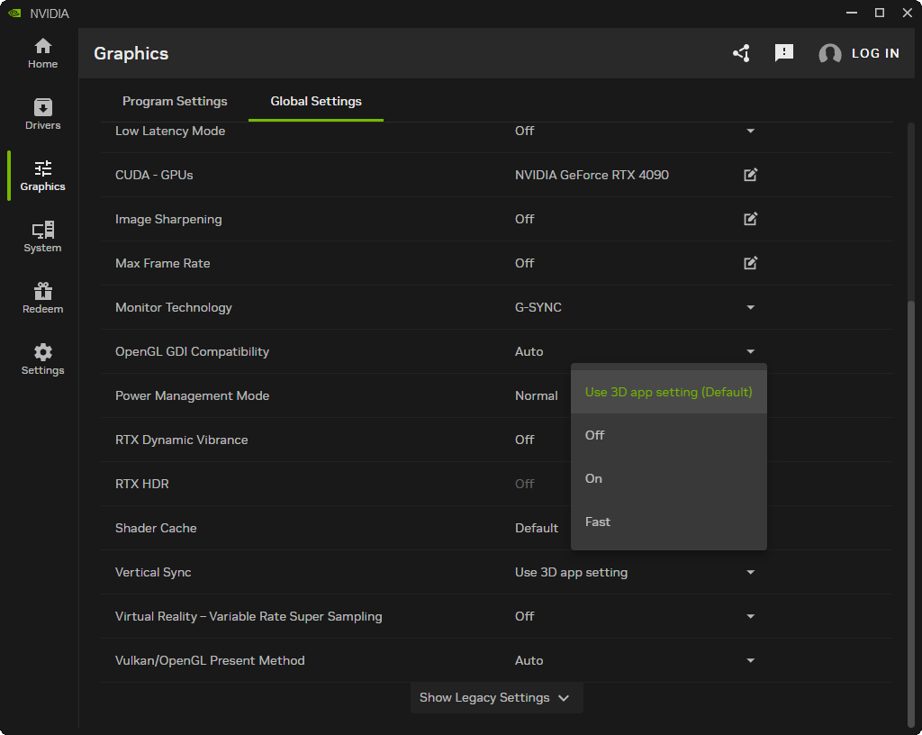Open the Drivers sidebar page
922x735 pixels.
click(x=42, y=114)
